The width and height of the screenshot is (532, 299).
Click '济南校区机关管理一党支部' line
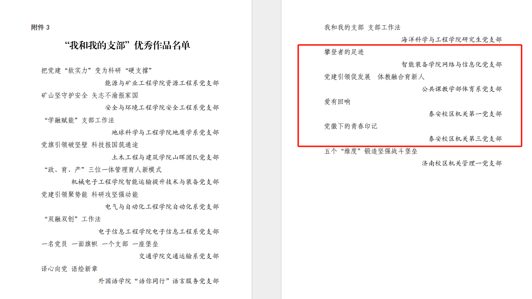(x=462, y=163)
